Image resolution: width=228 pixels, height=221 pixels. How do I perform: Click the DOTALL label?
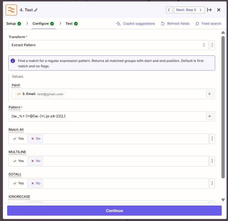point(15,174)
